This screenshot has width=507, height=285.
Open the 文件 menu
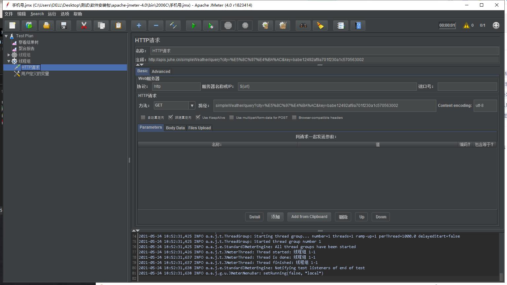tap(9, 14)
